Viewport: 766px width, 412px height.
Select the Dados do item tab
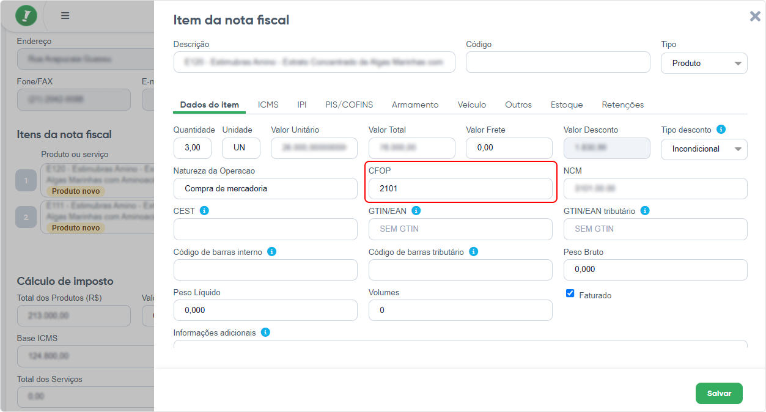point(209,105)
